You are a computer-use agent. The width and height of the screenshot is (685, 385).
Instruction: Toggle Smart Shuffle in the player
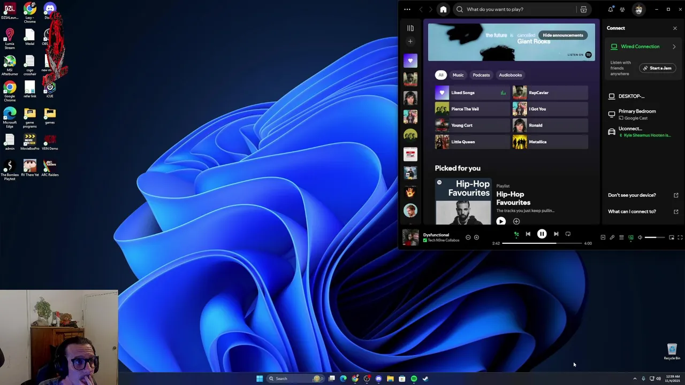click(x=516, y=234)
